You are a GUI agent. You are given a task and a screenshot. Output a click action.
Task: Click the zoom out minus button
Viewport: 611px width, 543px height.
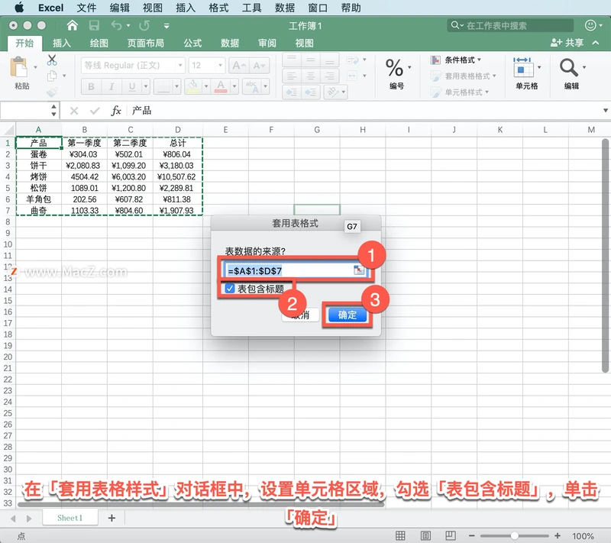pos(471,536)
